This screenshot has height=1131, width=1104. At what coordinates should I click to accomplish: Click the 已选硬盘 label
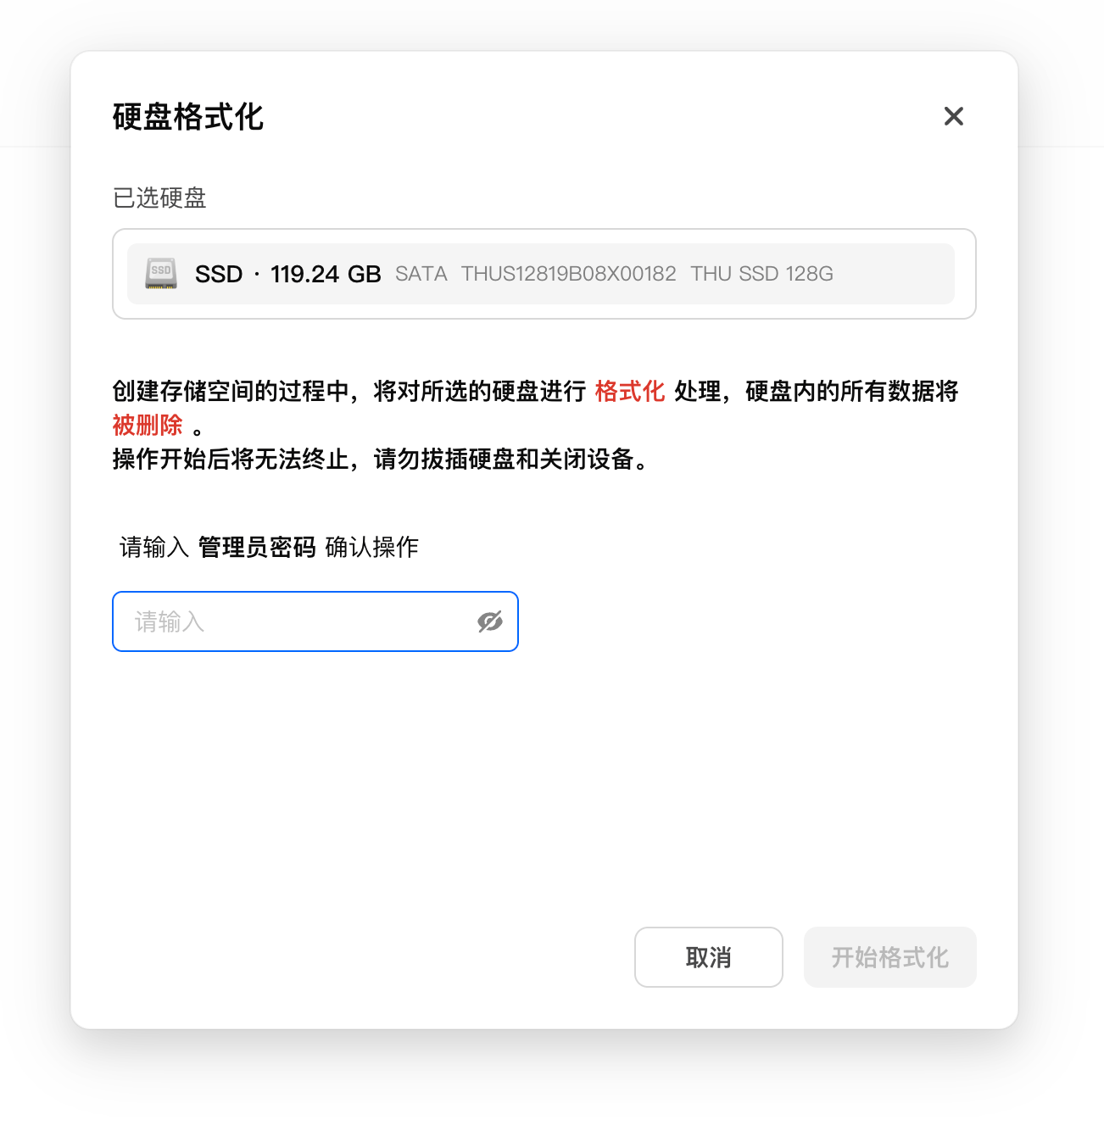coord(159,198)
